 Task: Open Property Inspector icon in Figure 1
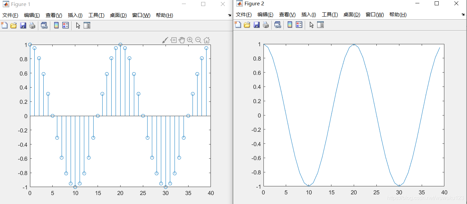click(87, 25)
